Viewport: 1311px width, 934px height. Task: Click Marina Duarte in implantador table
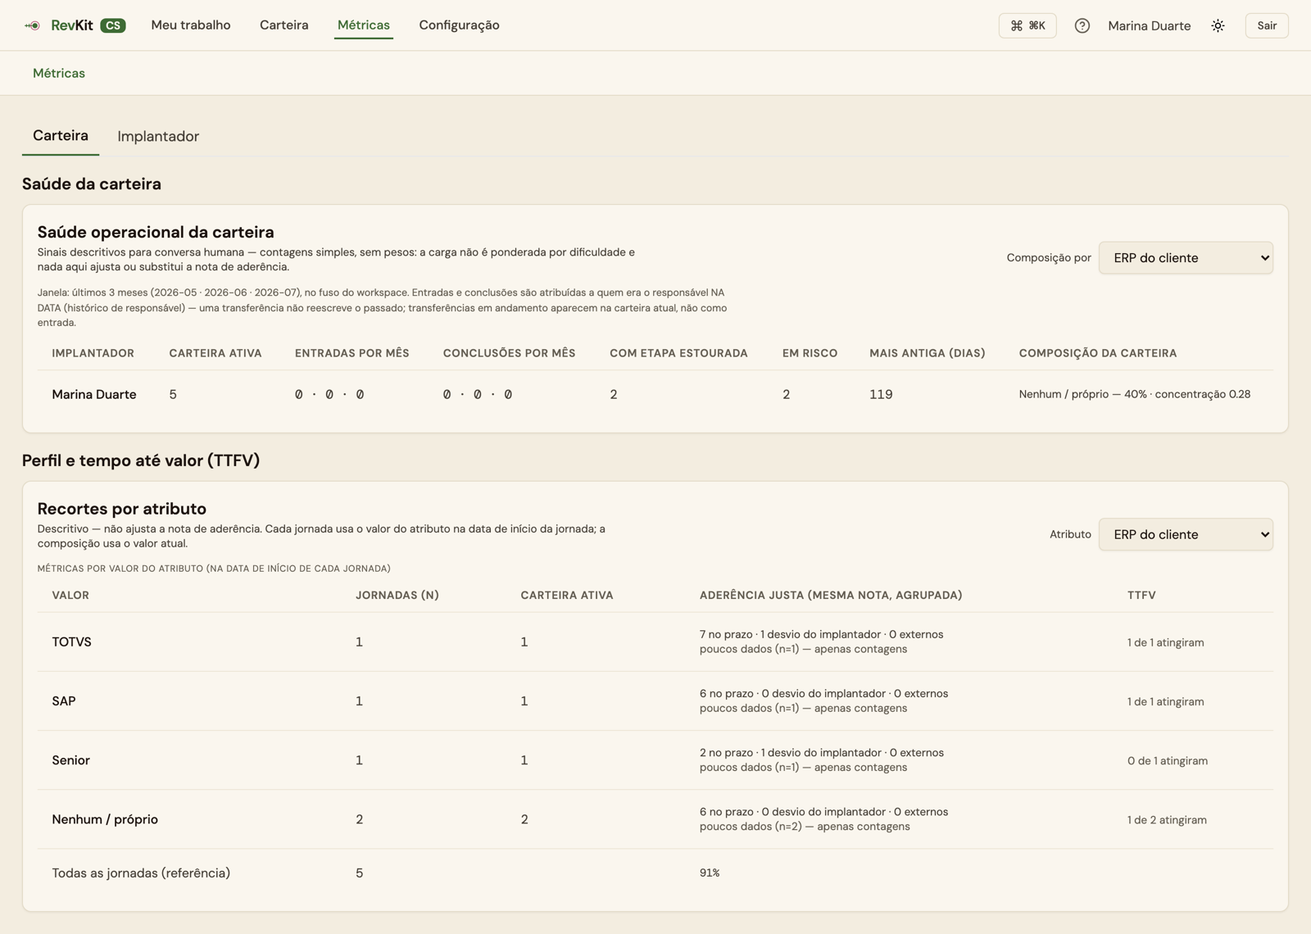pyautogui.click(x=94, y=394)
